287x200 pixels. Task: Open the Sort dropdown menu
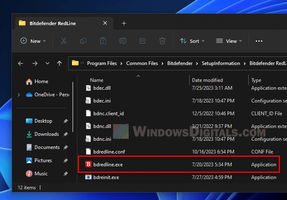[192, 41]
